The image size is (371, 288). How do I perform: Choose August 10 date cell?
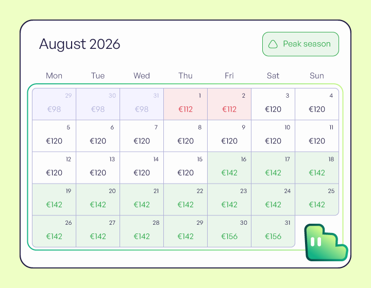tap(273, 136)
